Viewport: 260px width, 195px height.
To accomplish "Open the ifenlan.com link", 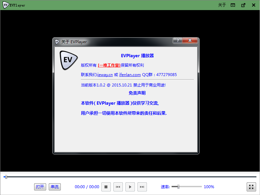I will point(130,74).
